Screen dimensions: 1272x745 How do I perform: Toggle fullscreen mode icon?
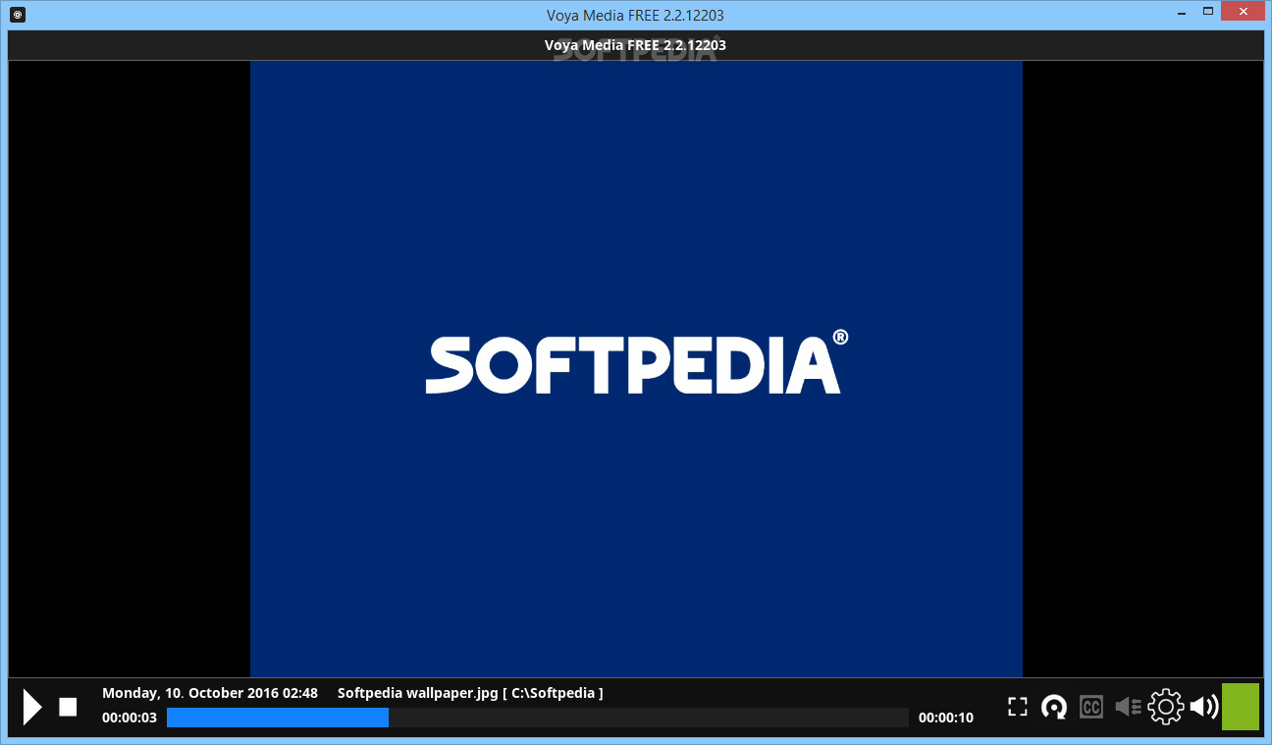[x=1018, y=707]
